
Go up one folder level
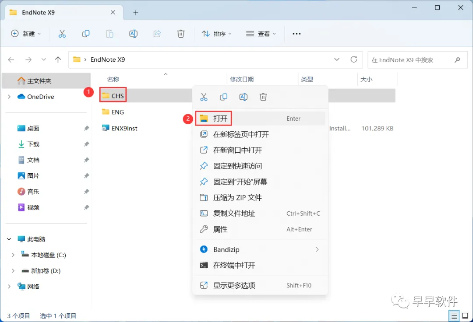click(58, 59)
